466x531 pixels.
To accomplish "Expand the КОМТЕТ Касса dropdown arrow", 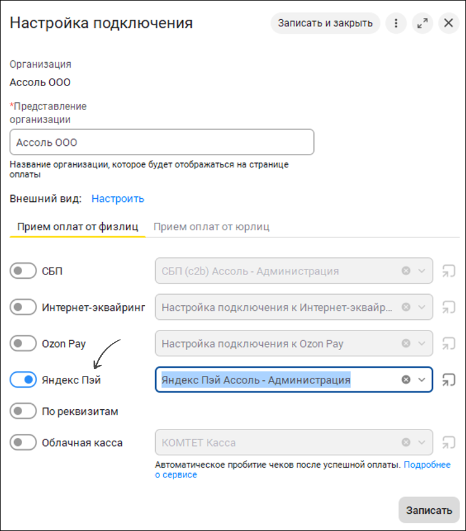I will pos(422,442).
